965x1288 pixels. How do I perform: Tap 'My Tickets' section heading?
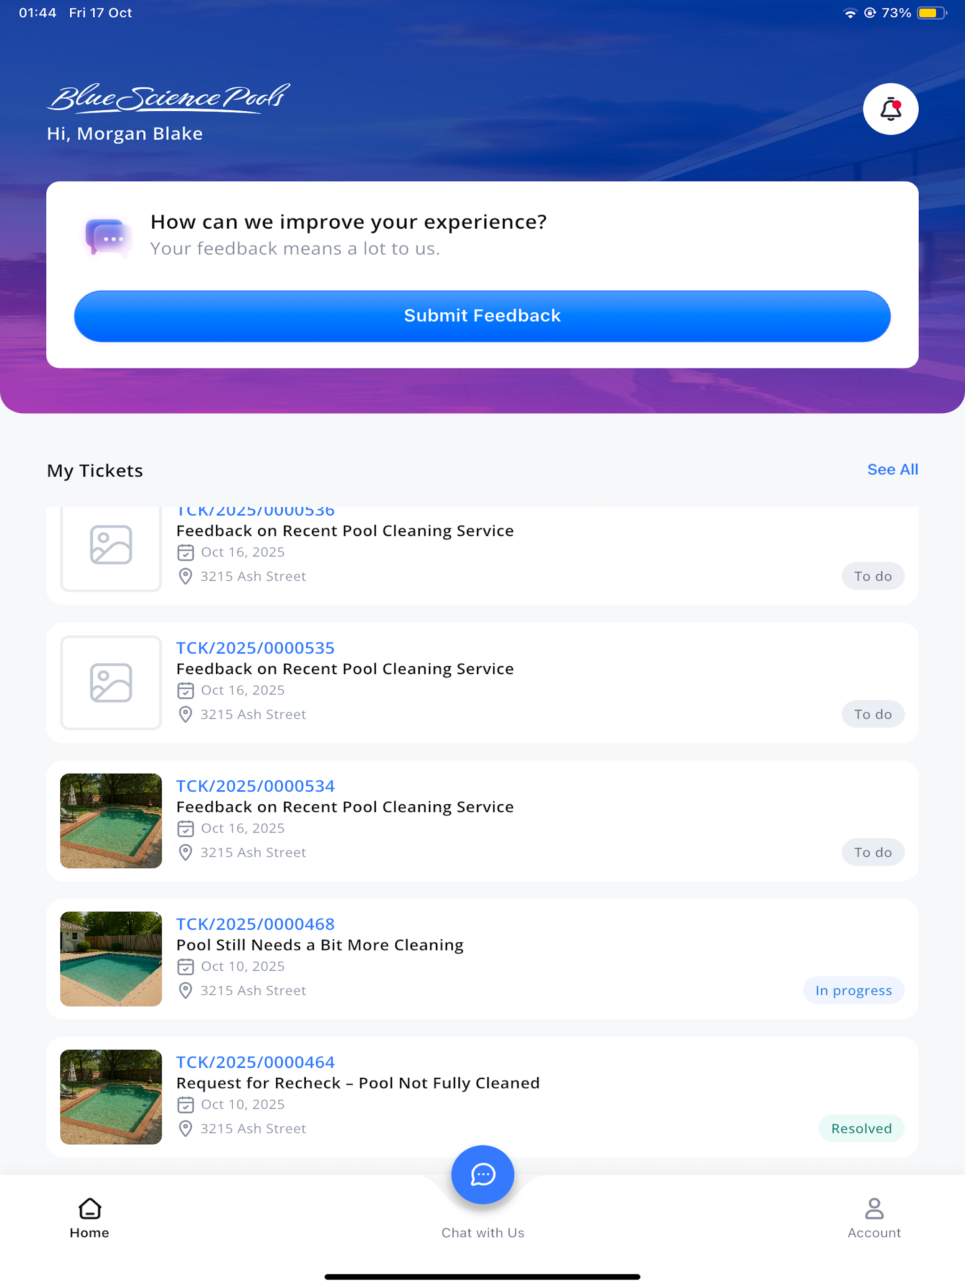[x=95, y=471]
